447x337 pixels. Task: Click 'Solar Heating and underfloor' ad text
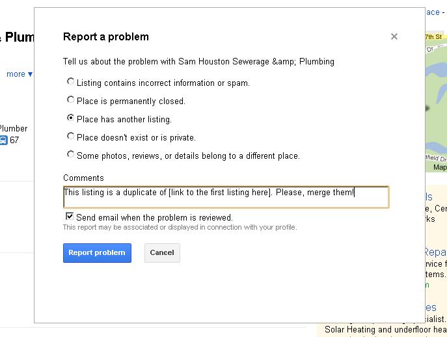pyautogui.click(x=385, y=330)
